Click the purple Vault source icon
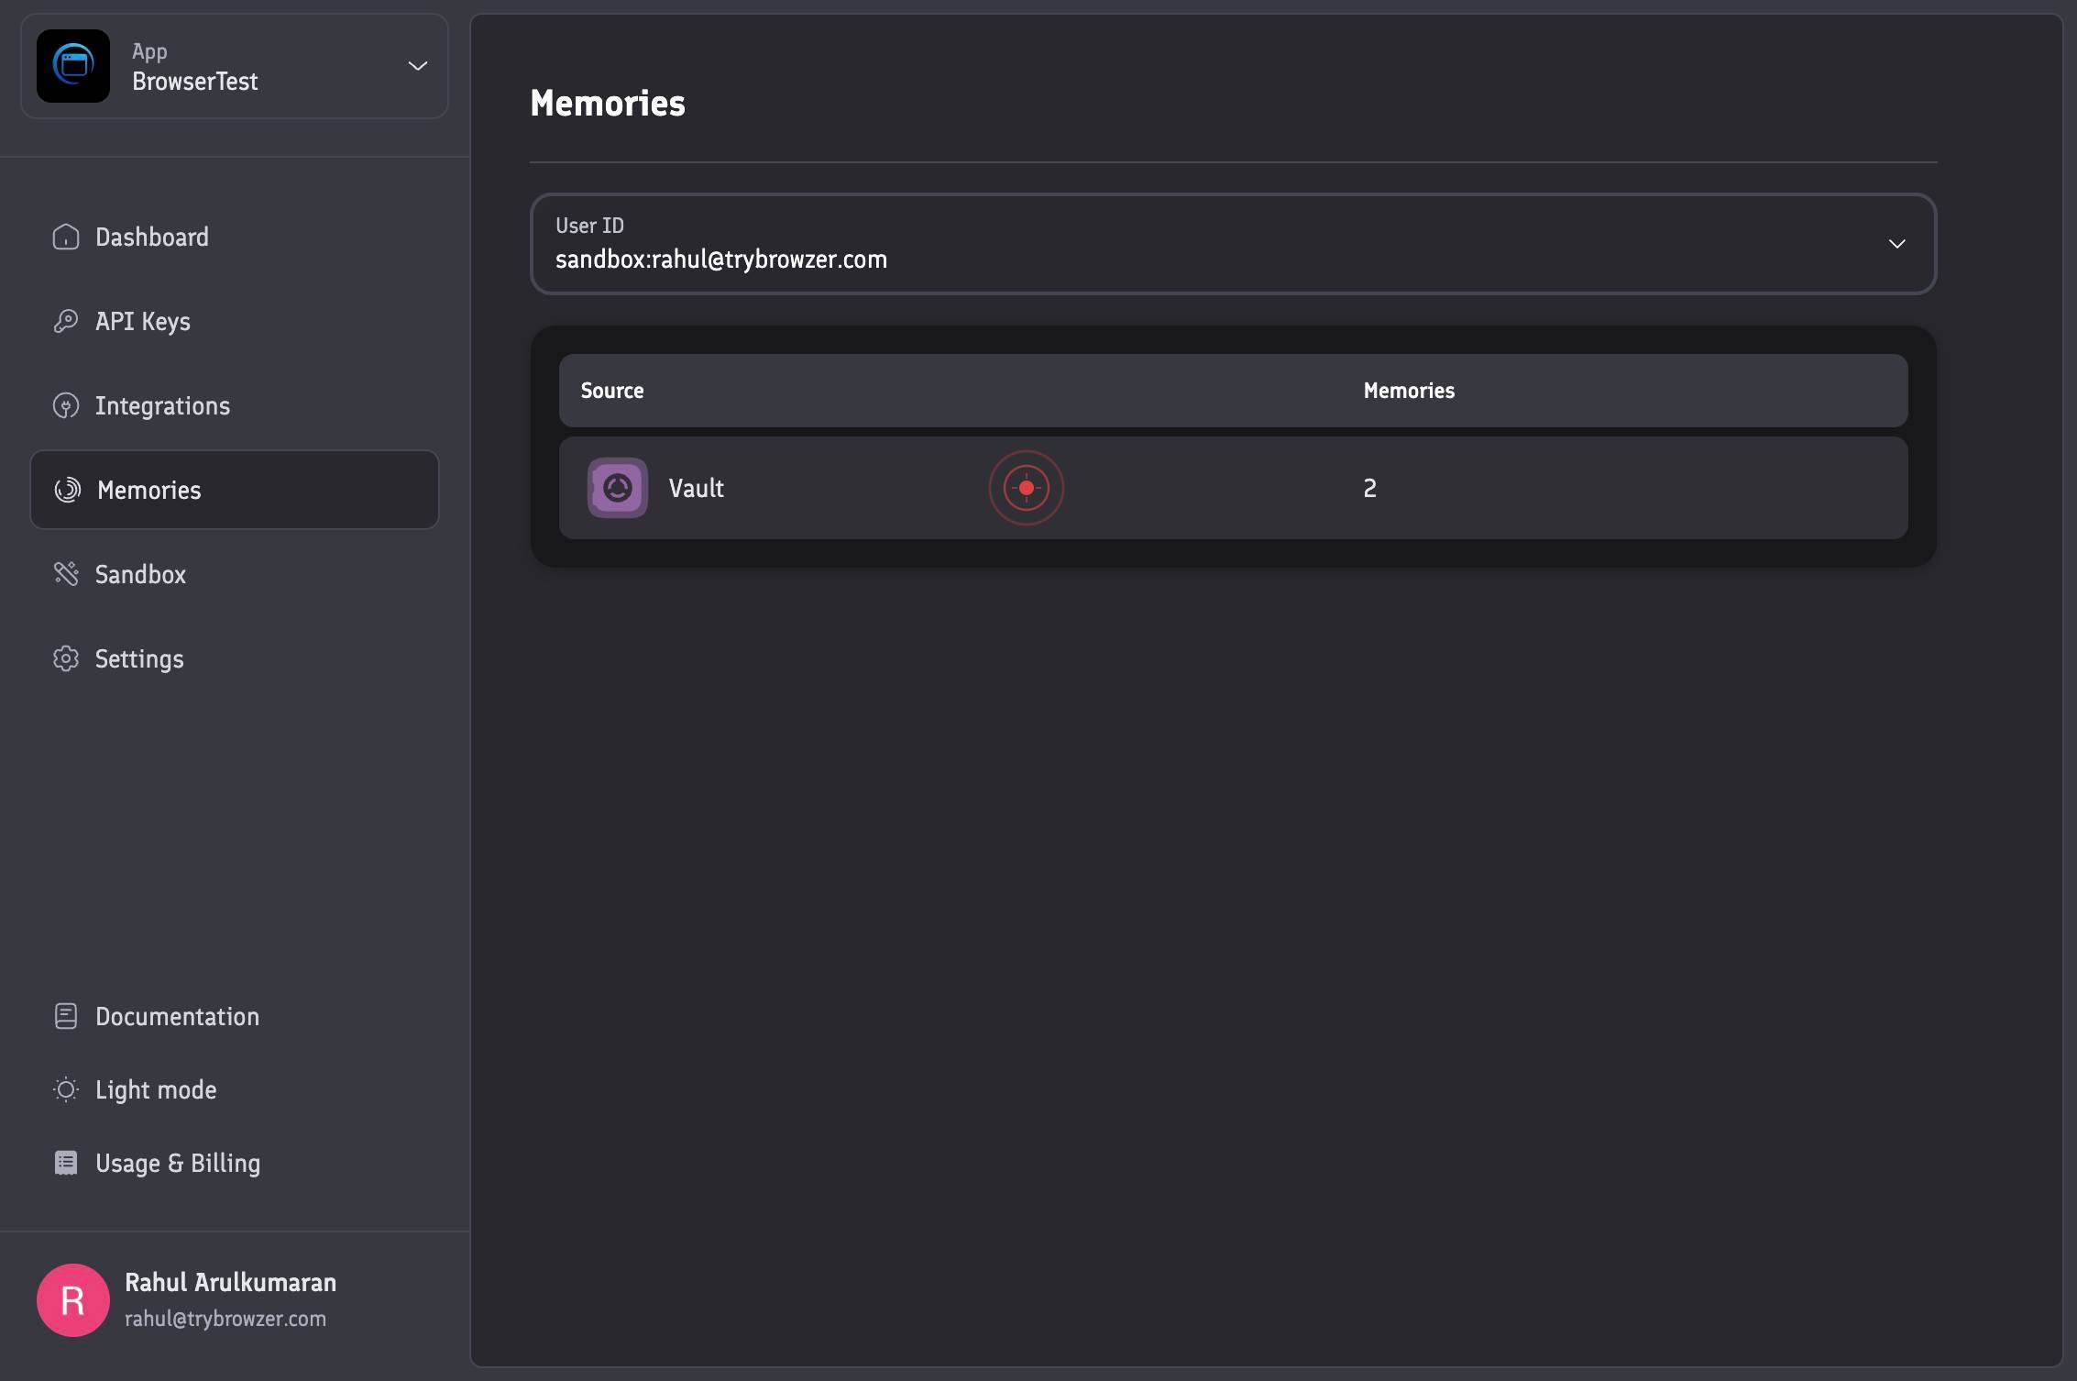 click(618, 488)
